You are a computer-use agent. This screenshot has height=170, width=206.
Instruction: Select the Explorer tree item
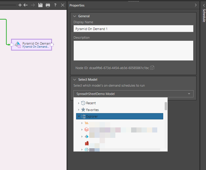coord(92,116)
